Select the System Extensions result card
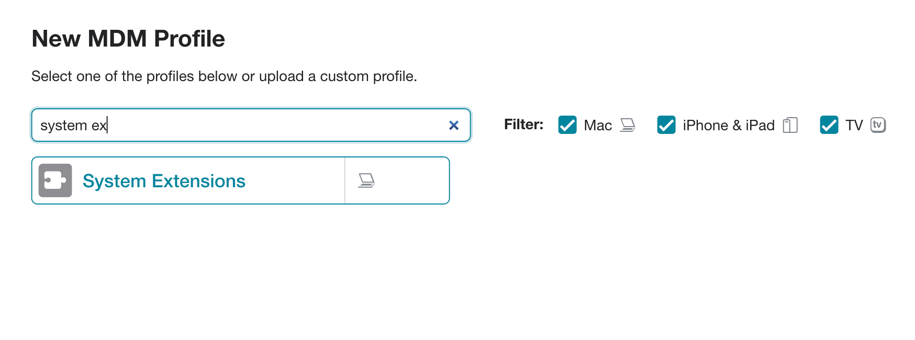Screen dimensions: 915x340 point(241,180)
